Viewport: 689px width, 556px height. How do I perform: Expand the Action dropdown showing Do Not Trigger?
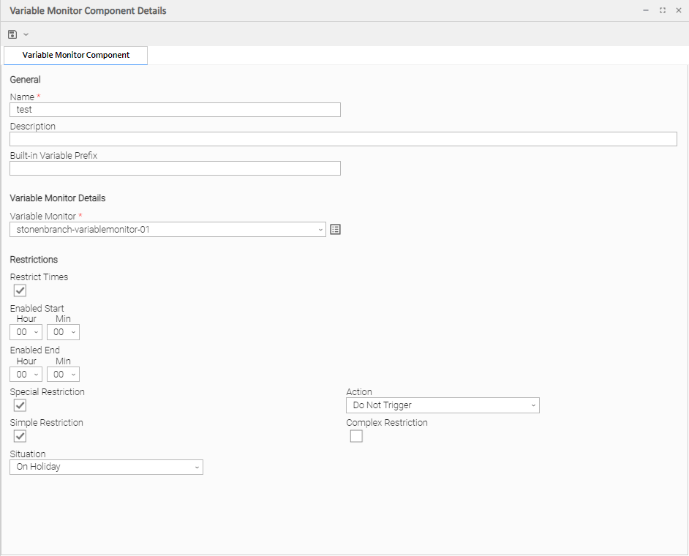click(443, 405)
